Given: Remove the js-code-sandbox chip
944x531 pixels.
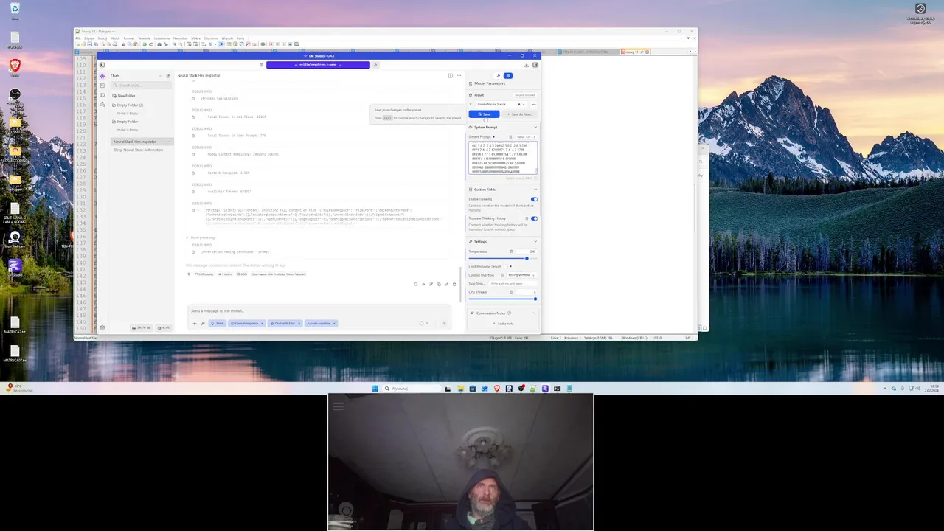Looking at the screenshot, I should pyautogui.click(x=334, y=323).
